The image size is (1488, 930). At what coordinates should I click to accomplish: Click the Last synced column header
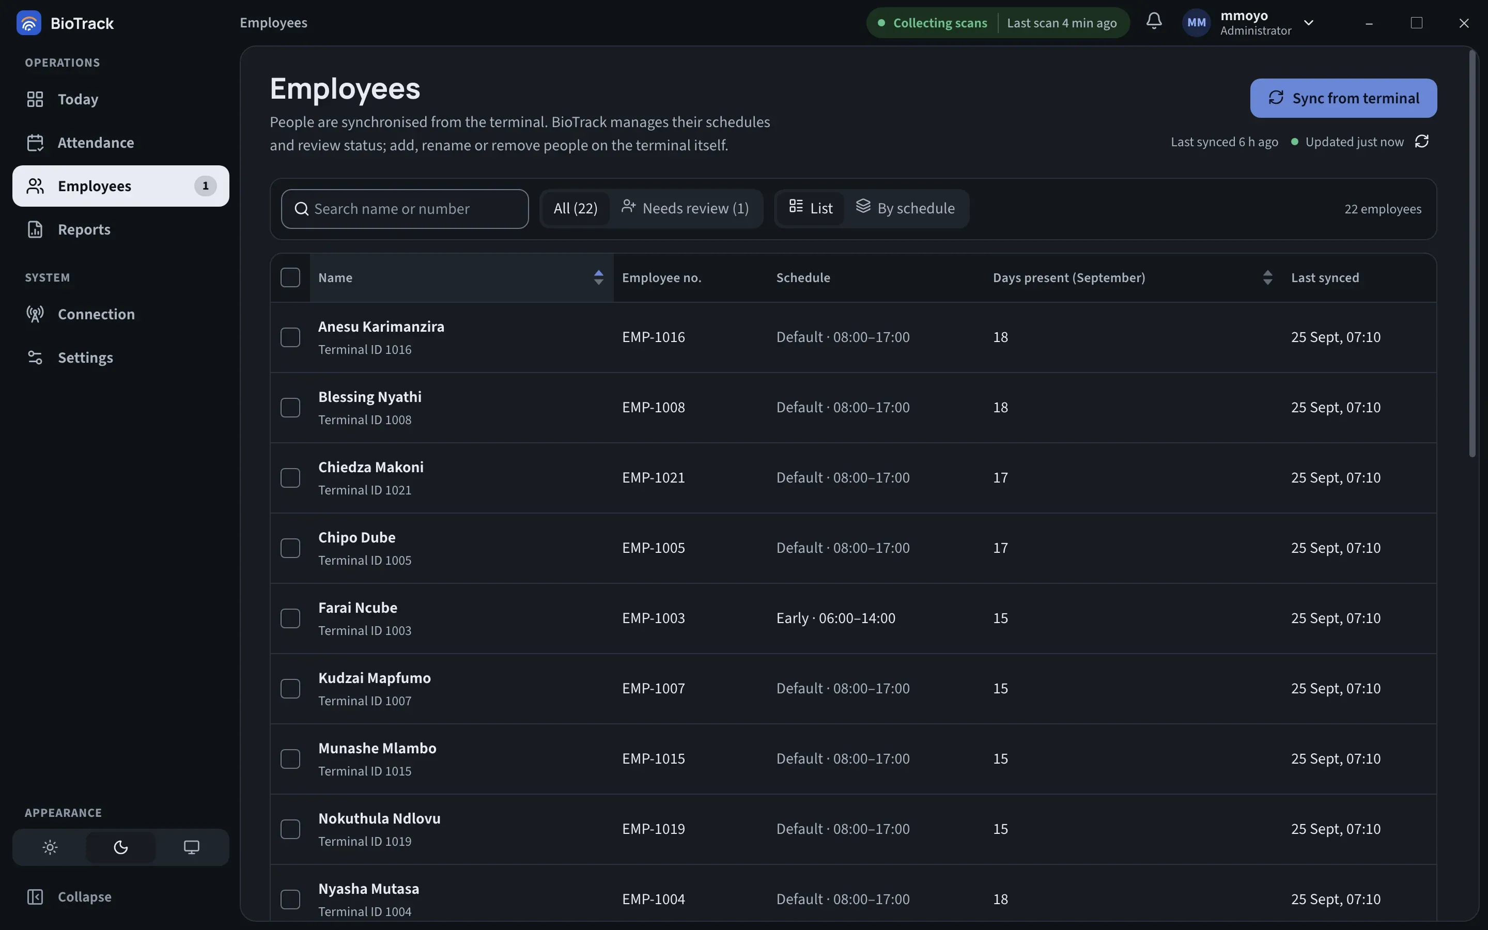(1325, 277)
